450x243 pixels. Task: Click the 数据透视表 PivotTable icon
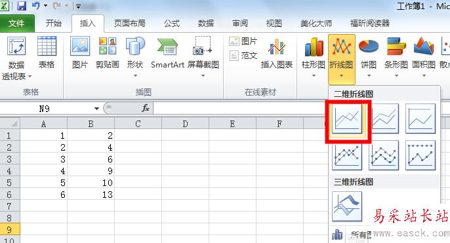tap(16, 46)
